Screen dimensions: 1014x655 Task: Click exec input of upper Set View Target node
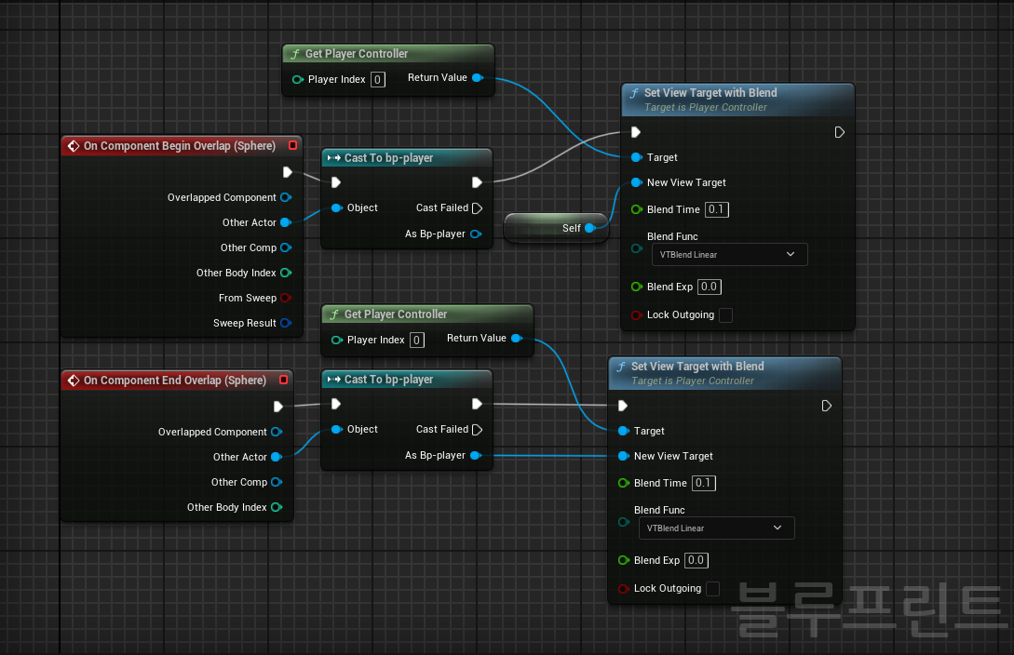[636, 132]
